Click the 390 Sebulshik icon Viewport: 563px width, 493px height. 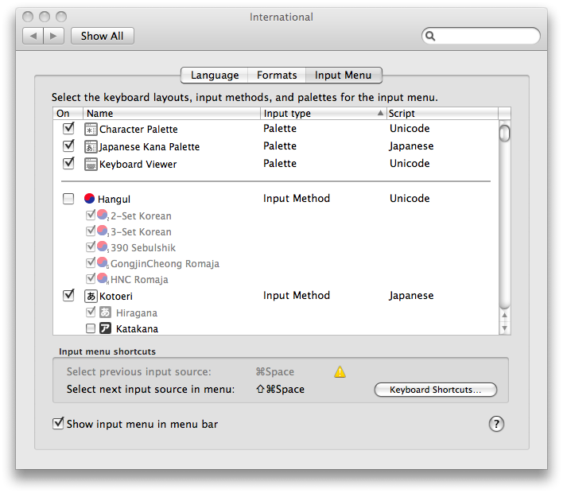pyautogui.click(x=103, y=247)
